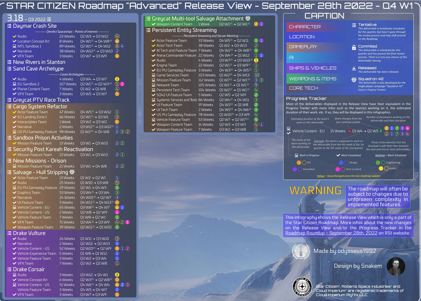Image resolution: width=421 pixels, height=301 pixels.
Task: Click yellow checkmark beside Actor Tech Team
Action: click(153, 46)
